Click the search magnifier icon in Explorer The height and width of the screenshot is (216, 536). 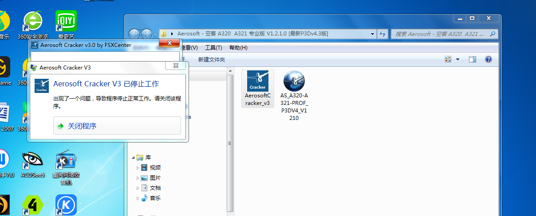[492, 34]
